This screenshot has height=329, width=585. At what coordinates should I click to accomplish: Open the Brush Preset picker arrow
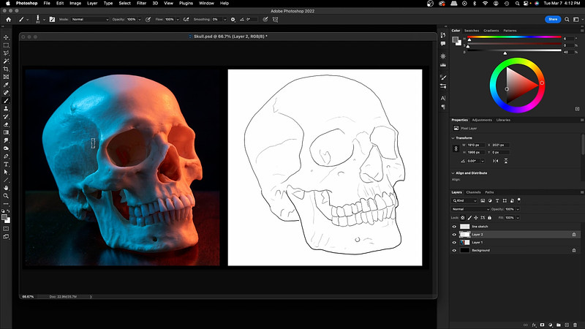point(44,20)
